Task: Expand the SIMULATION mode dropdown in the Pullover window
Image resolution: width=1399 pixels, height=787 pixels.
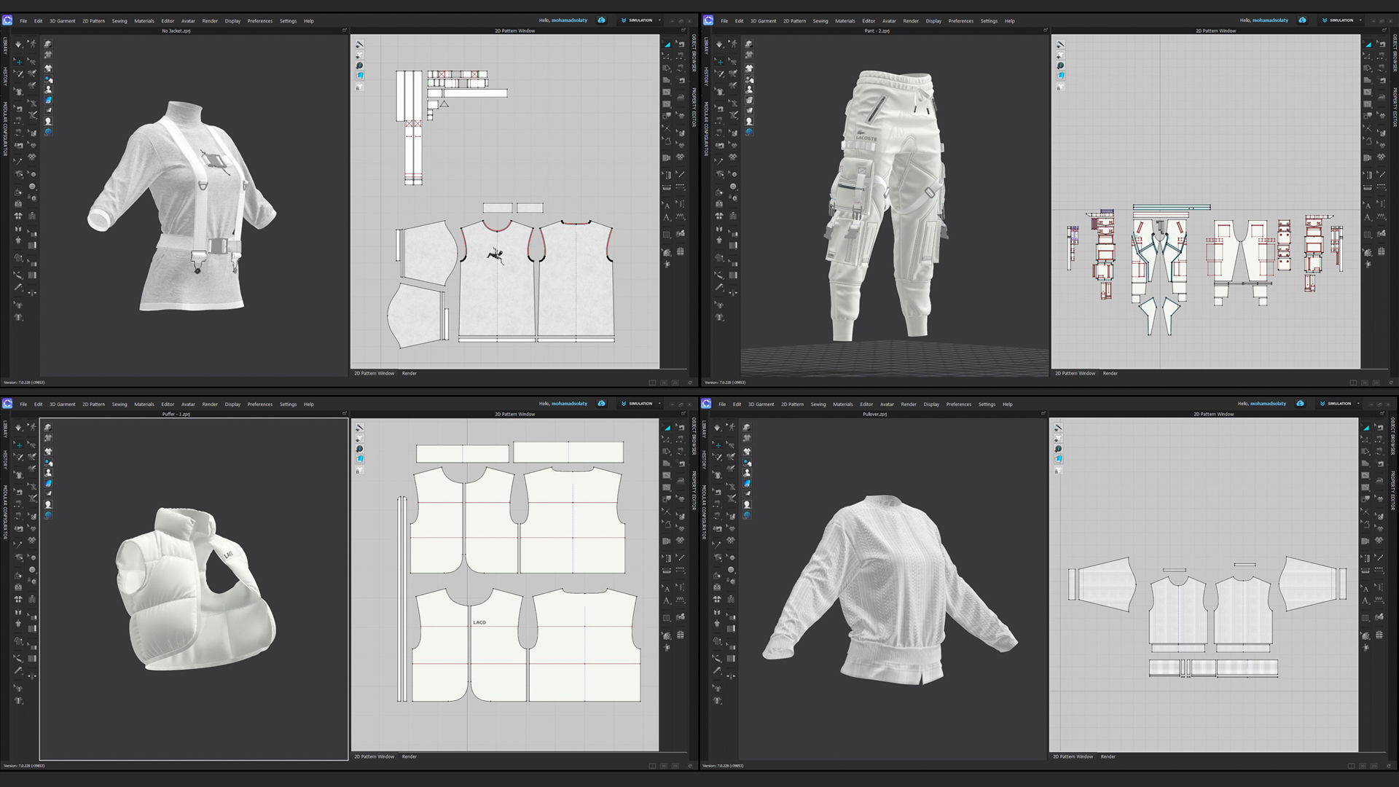Action: (x=1339, y=404)
